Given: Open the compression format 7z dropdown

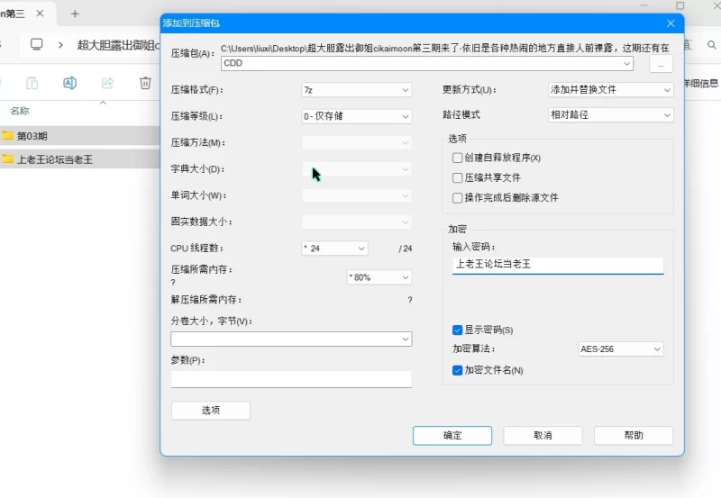Looking at the screenshot, I should click(x=356, y=90).
